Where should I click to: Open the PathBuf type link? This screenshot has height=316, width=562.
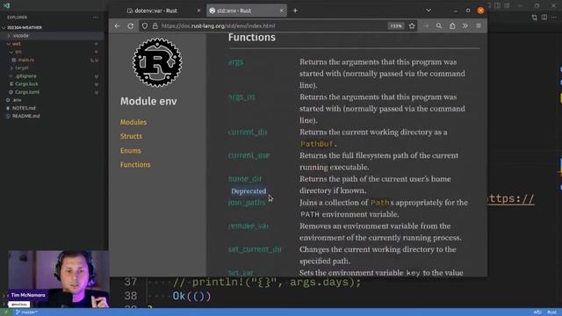point(317,144)
